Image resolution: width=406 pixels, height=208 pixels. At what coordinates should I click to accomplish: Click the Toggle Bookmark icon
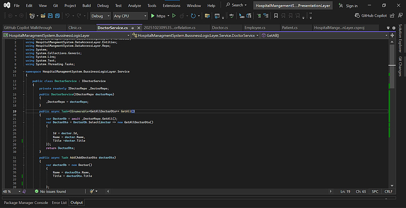pos(276,16)
